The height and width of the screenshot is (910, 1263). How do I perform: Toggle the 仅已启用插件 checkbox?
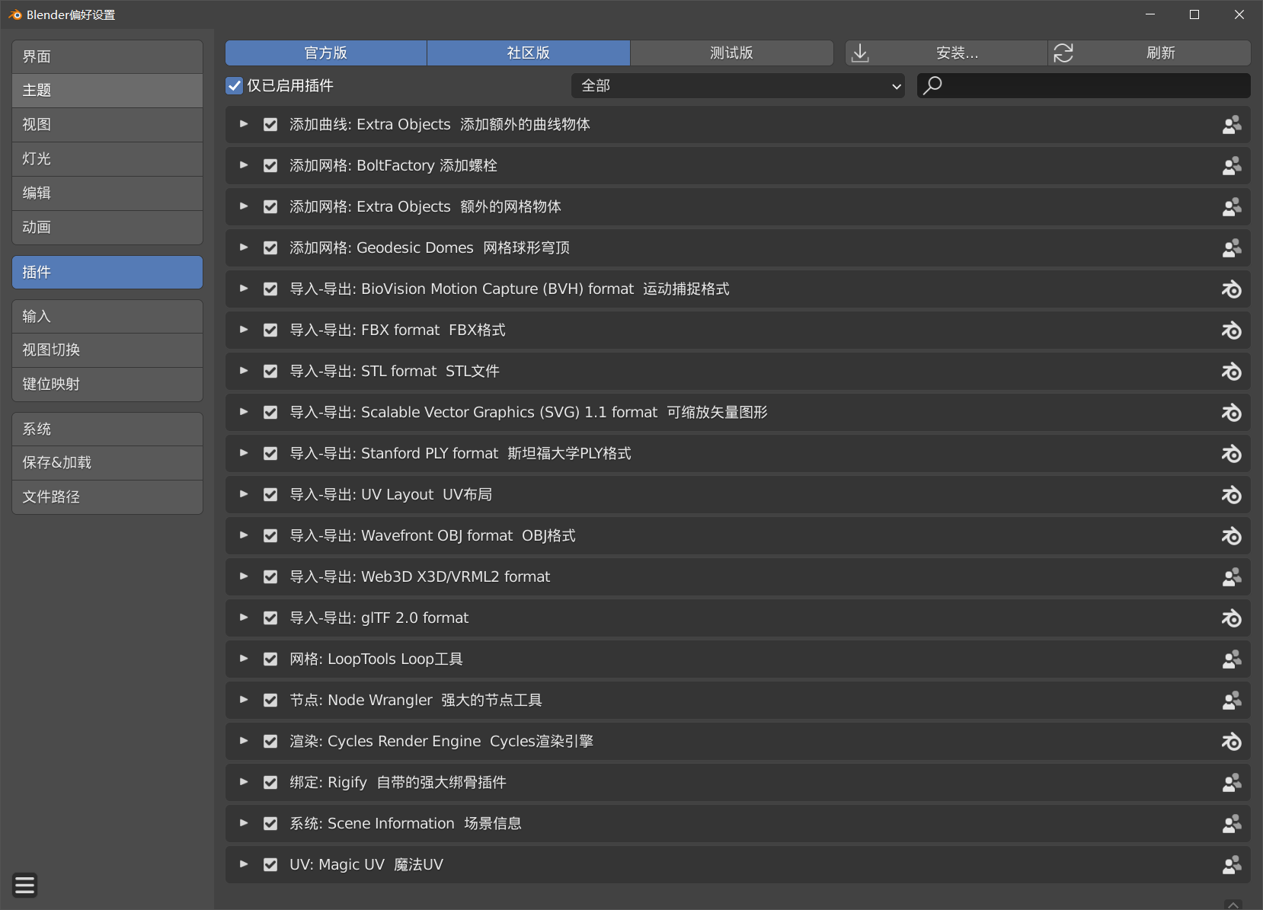coord(235,85)
